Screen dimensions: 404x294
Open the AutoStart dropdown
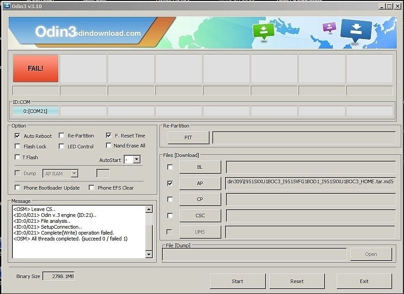137,159
